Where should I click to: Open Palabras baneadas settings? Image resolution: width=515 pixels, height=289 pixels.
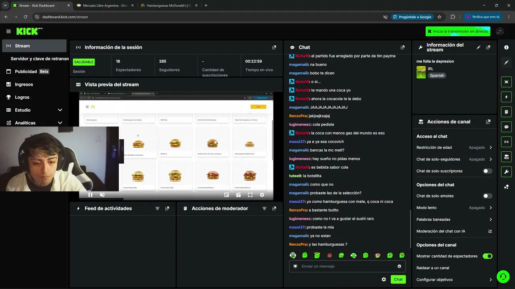pos(454,220)
